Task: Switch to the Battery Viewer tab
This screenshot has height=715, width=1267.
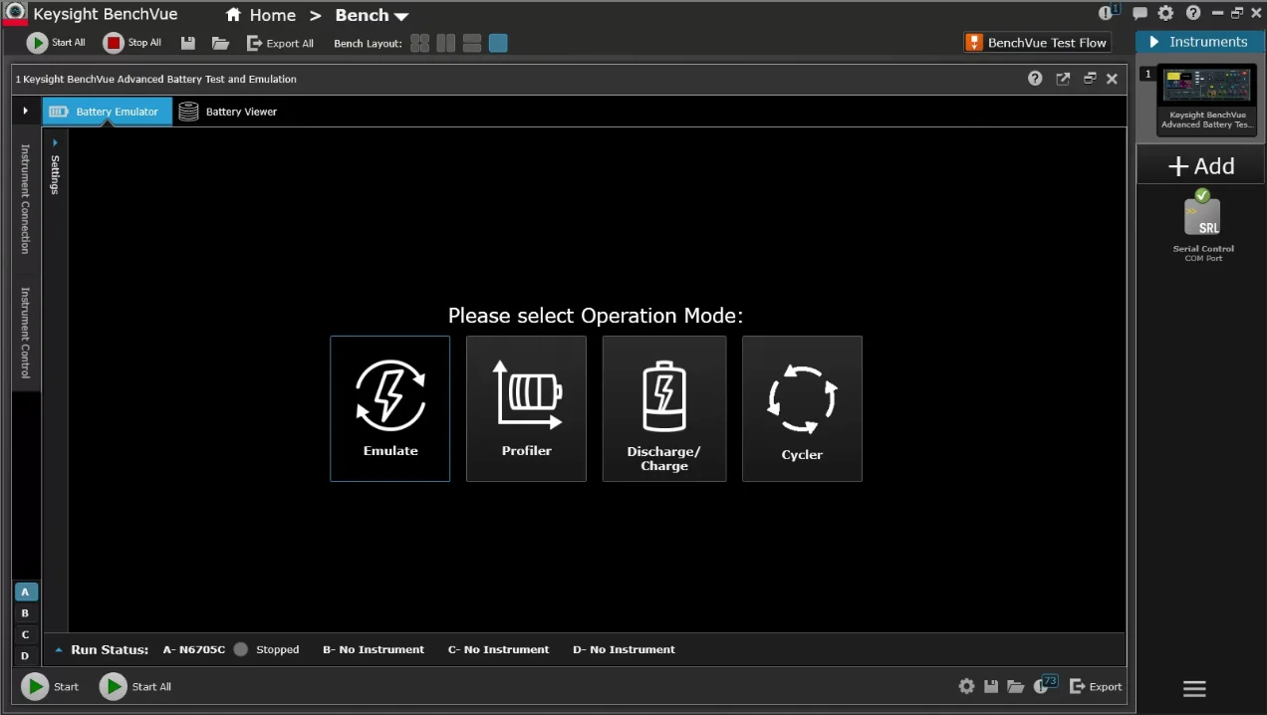Action: [228, 112]
